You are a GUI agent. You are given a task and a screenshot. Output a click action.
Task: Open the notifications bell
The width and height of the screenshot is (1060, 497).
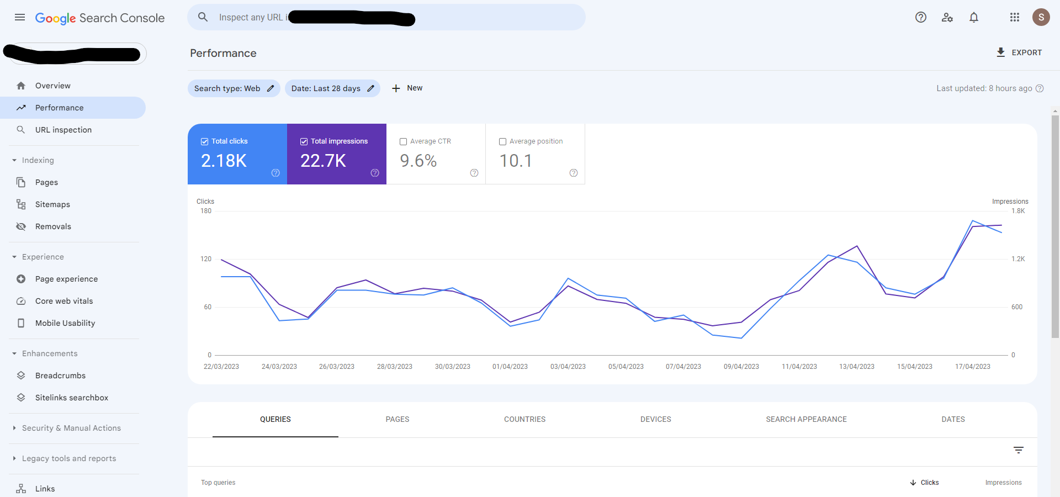(x=974, y=17)
